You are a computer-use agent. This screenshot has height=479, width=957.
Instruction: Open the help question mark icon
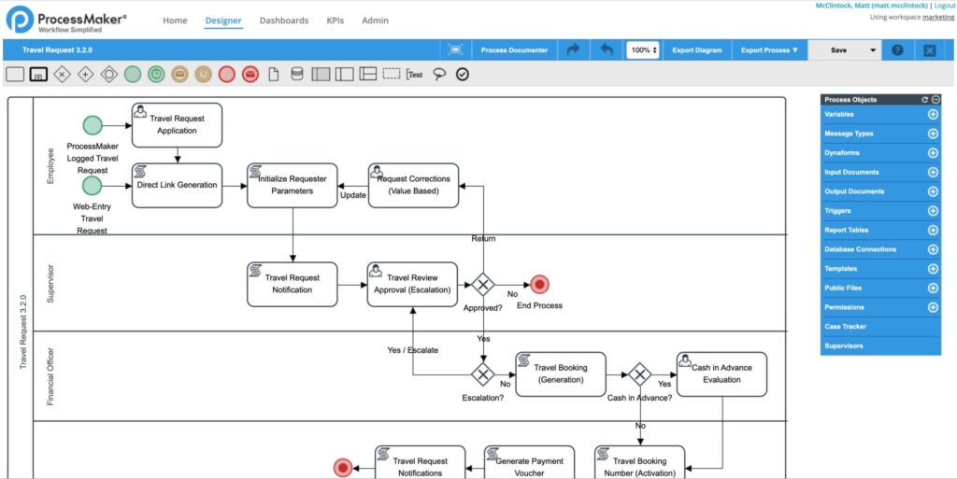(897, 50)
